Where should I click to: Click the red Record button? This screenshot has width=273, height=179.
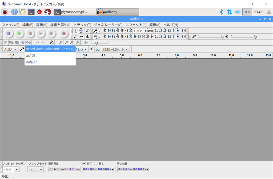pyautogui.click(x=64, y=33)
